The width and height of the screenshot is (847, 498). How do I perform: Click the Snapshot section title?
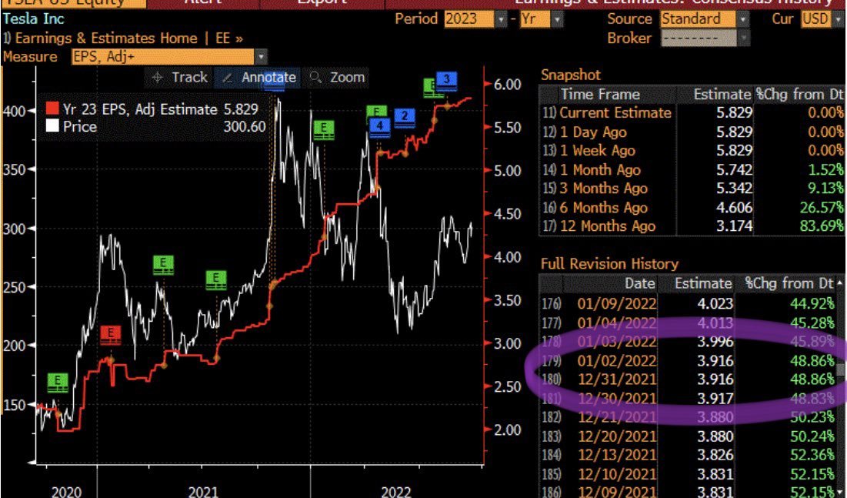point(570,75)
